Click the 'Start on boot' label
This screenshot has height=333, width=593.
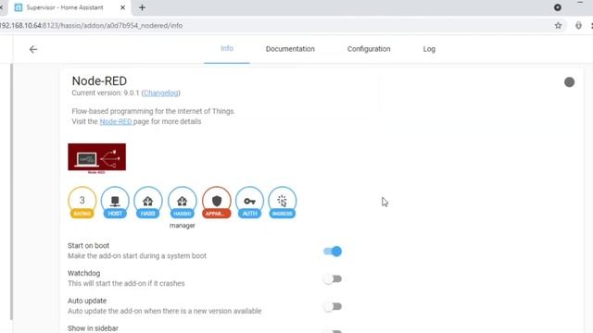89,245
